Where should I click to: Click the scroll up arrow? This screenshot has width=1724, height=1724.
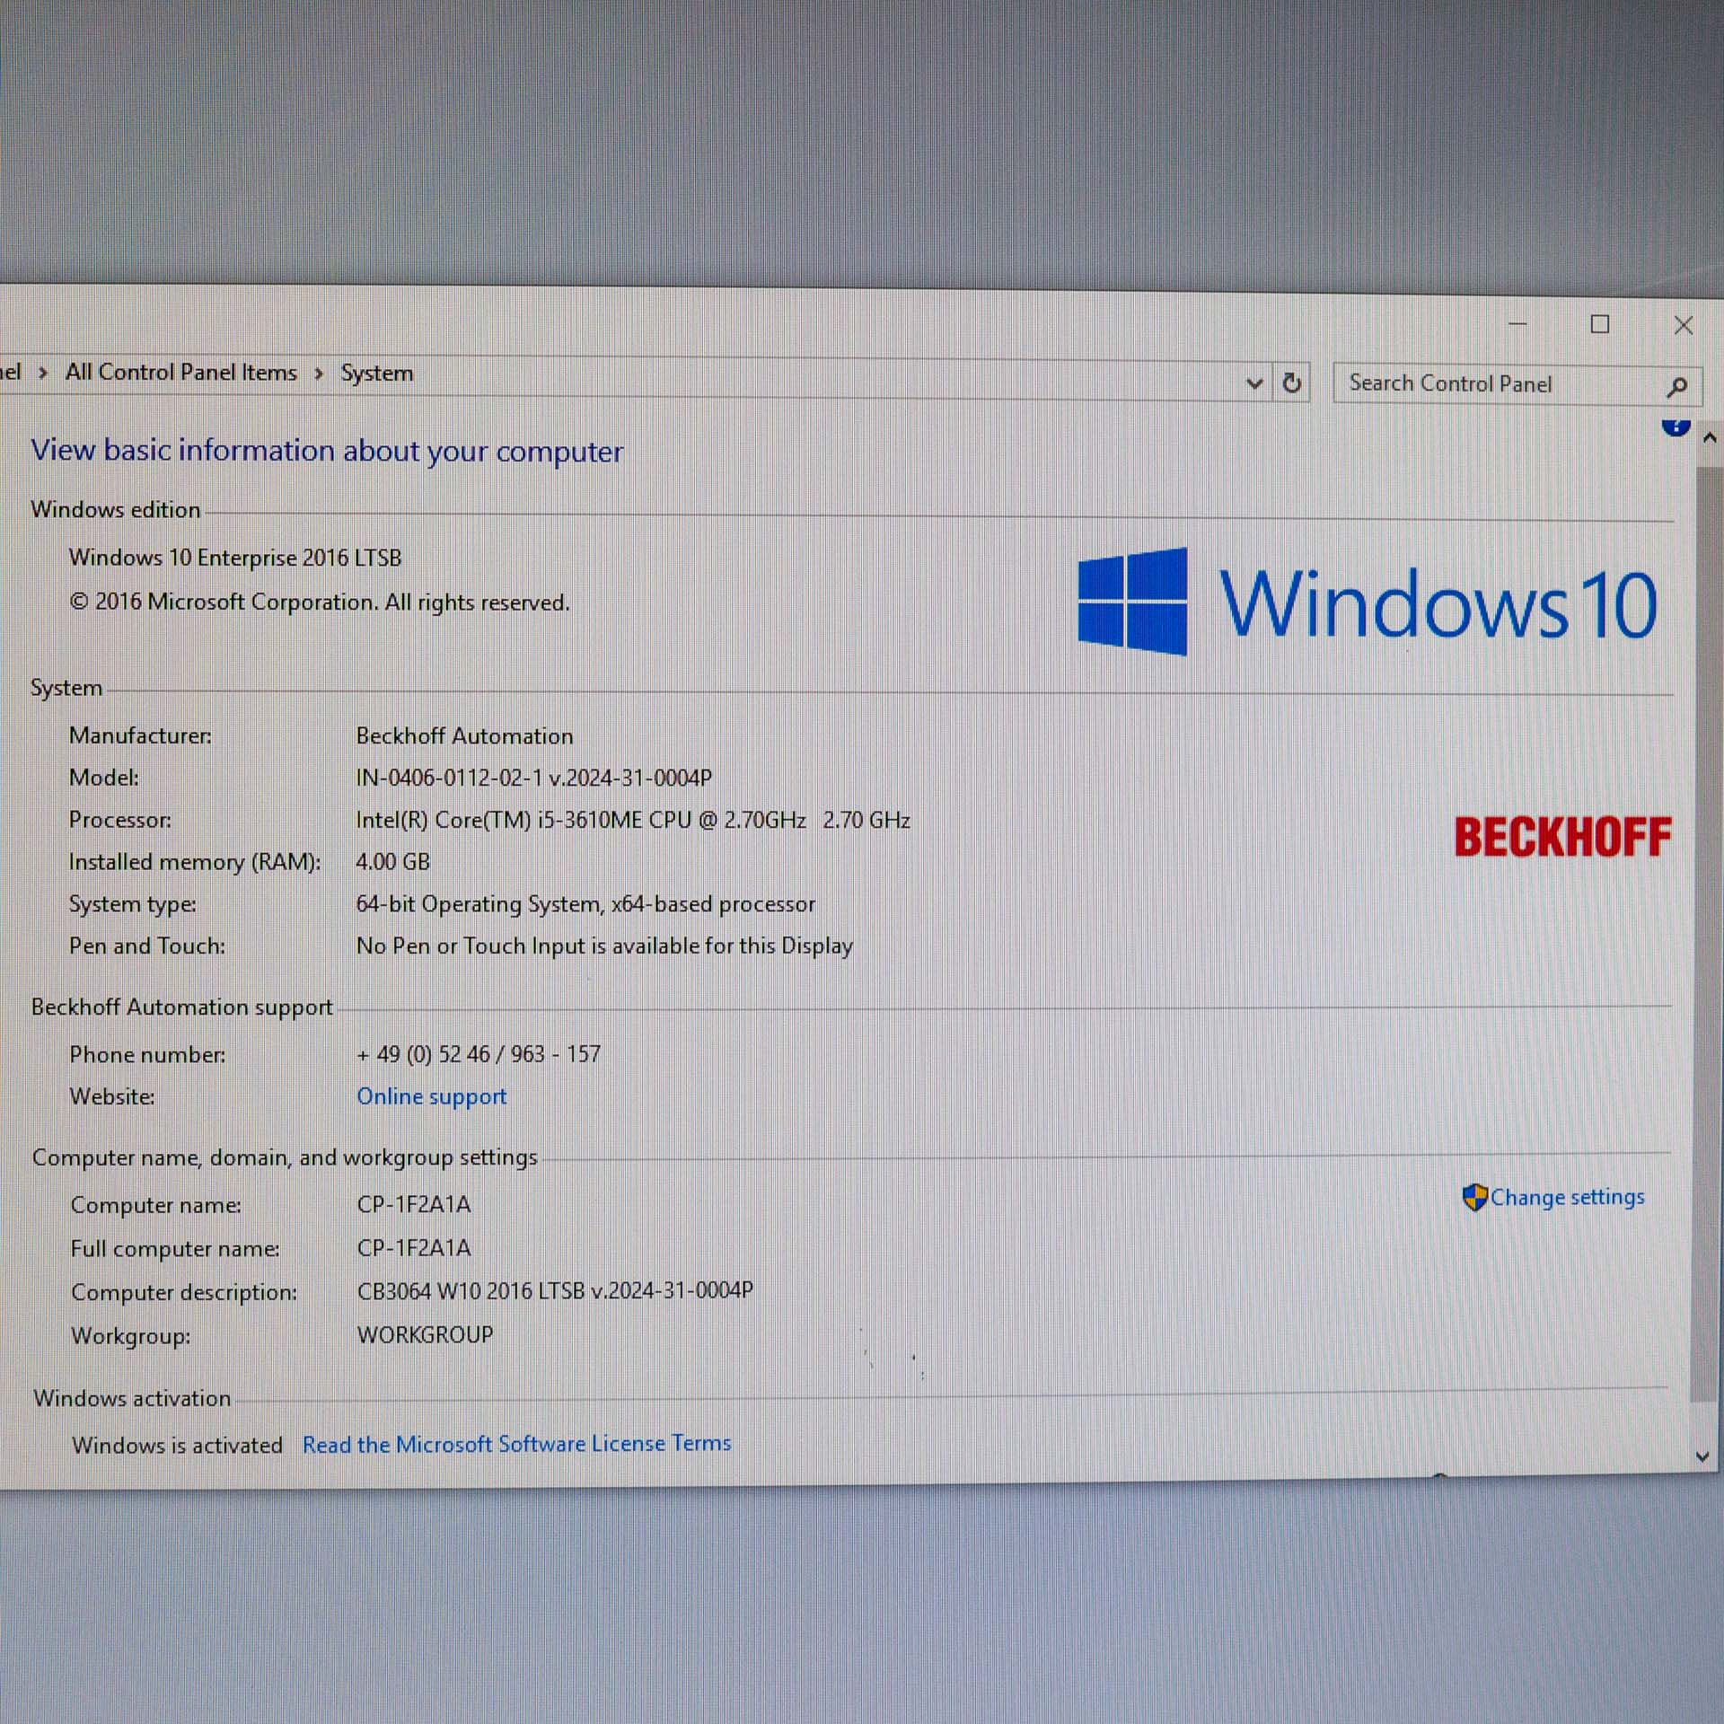pos(1709,438)
